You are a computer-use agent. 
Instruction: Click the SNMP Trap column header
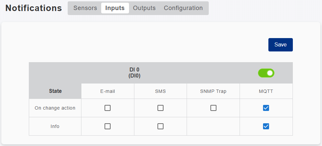point(213,91)
